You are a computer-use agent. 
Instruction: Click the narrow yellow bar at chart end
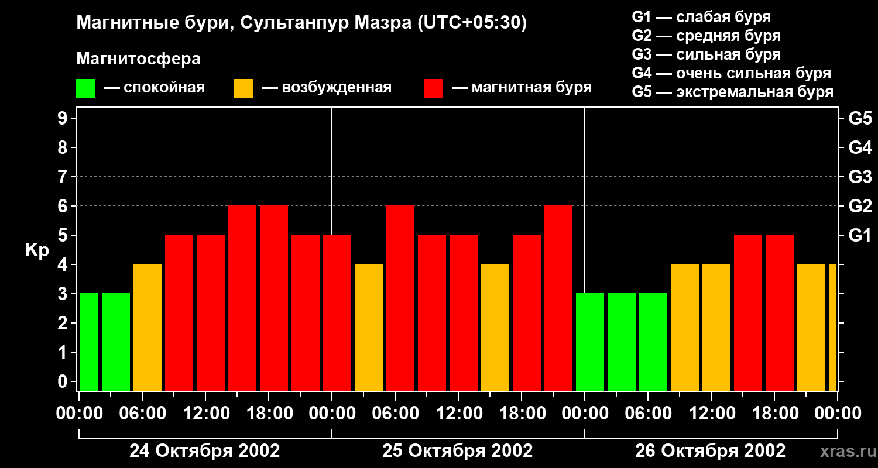tap(832, 327)
